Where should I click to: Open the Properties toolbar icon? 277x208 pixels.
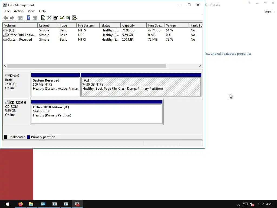click(55, 18)
